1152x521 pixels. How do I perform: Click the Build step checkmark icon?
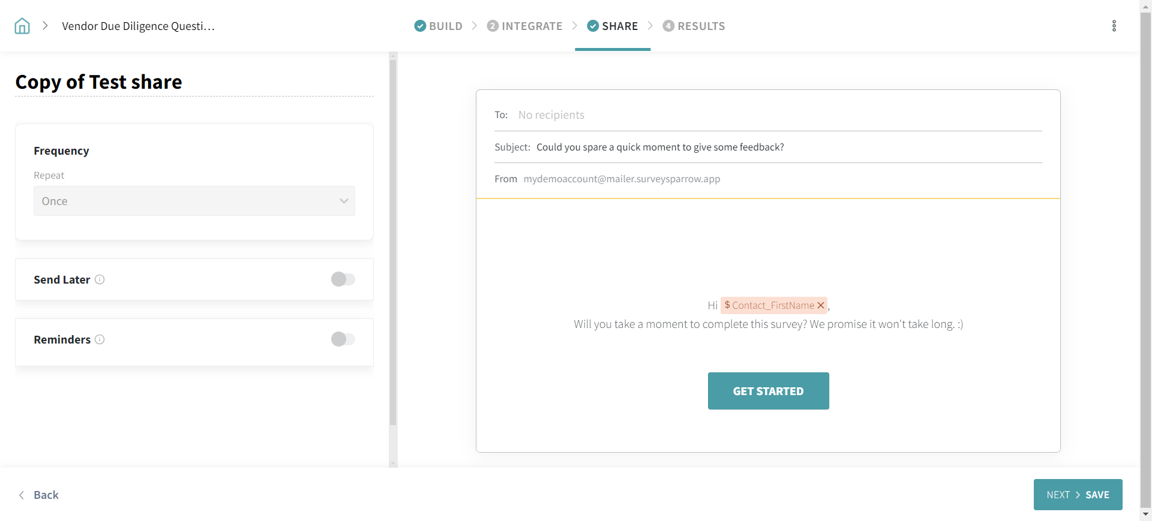point(420,26)
